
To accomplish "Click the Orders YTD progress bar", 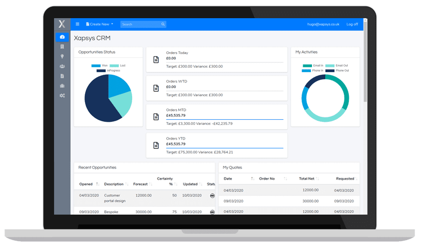I will (x=225, y=148).
